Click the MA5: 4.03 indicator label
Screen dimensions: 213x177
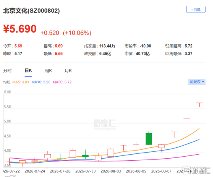(x=21, y=82)
